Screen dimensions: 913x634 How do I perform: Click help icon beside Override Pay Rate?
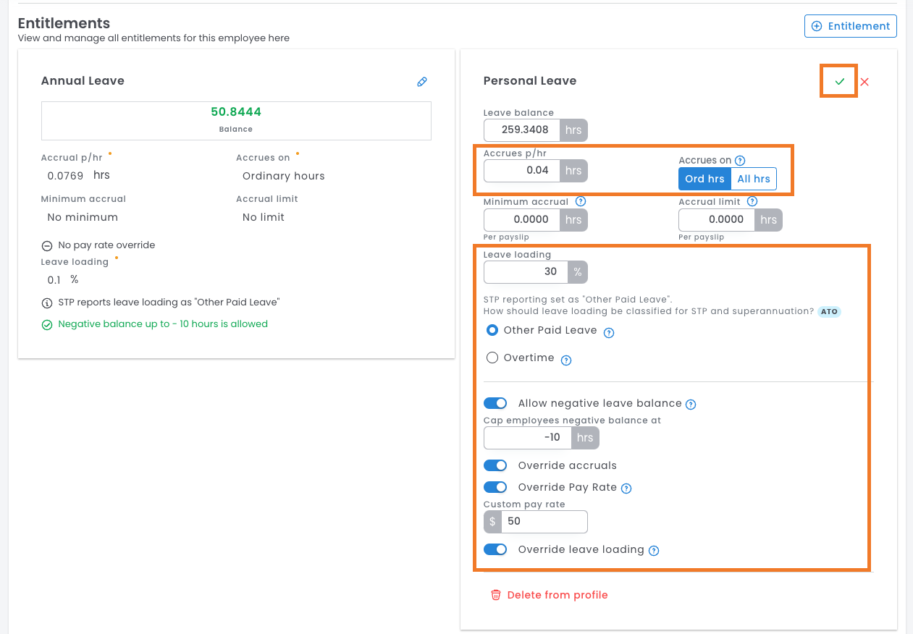click(x=627, y=489)
